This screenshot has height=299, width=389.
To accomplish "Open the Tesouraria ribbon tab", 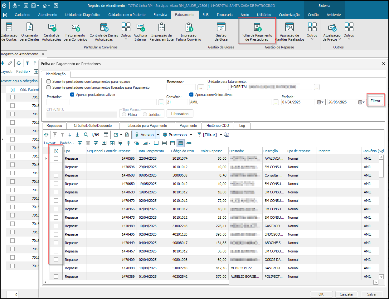I will 224,15.
